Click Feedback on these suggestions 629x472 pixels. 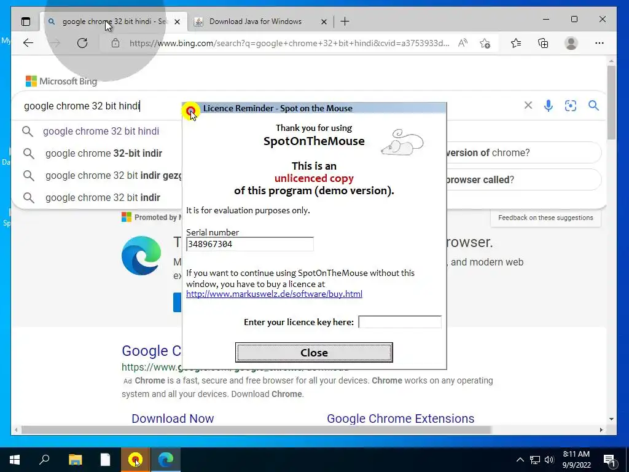[x=545, y=218]
